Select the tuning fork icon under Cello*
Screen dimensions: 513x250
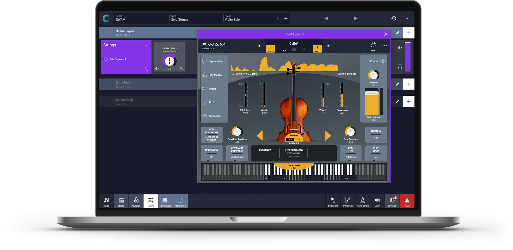303,49
